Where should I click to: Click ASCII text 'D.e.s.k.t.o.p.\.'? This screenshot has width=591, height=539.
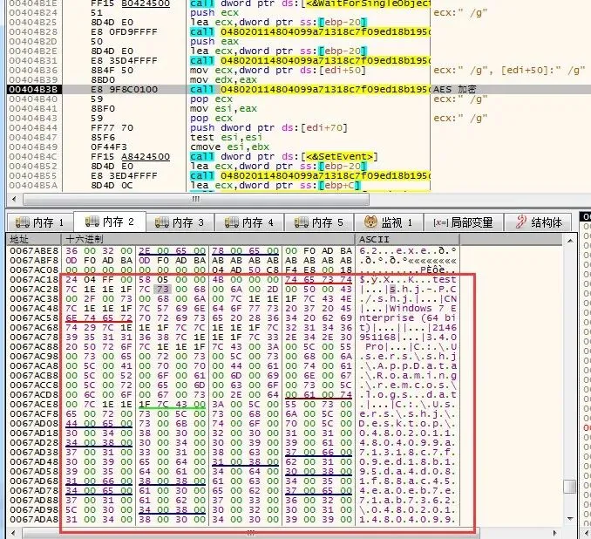pyautogui.click(x=407, y=423)
